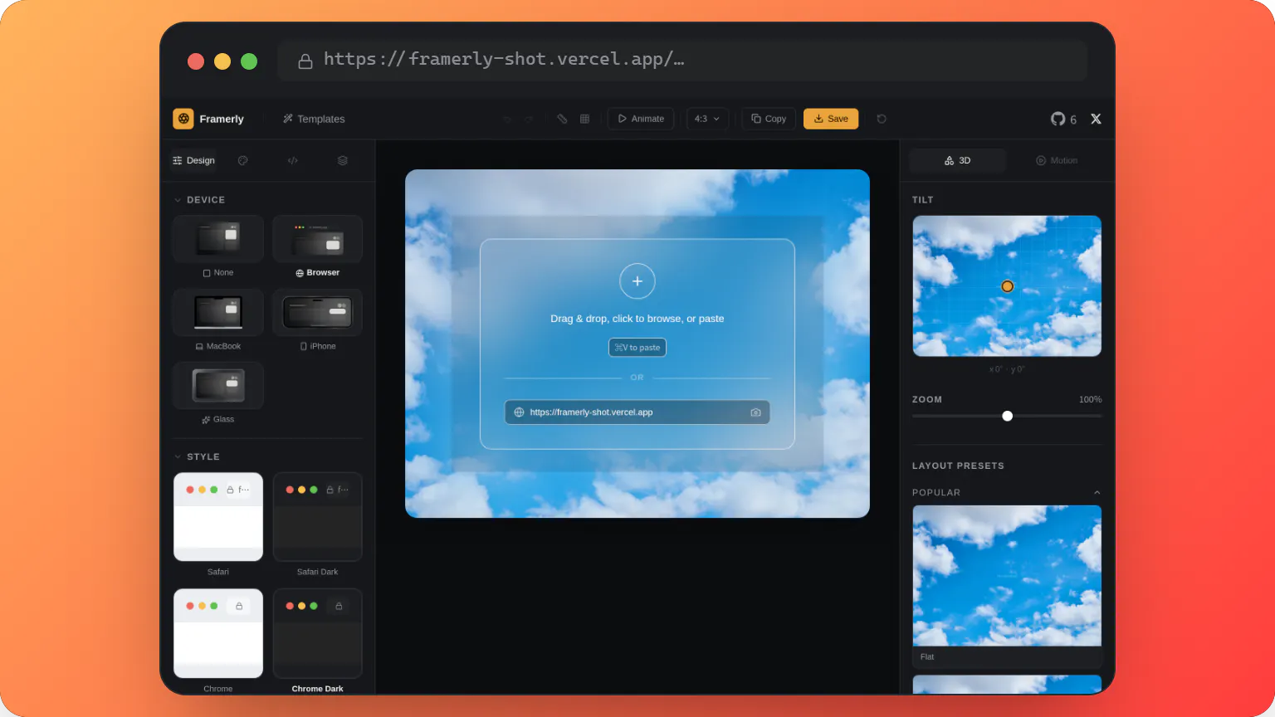This screenshot has width=1275, height=717.
Task: Click the reset icon right of Save
Action: (882, 119)
